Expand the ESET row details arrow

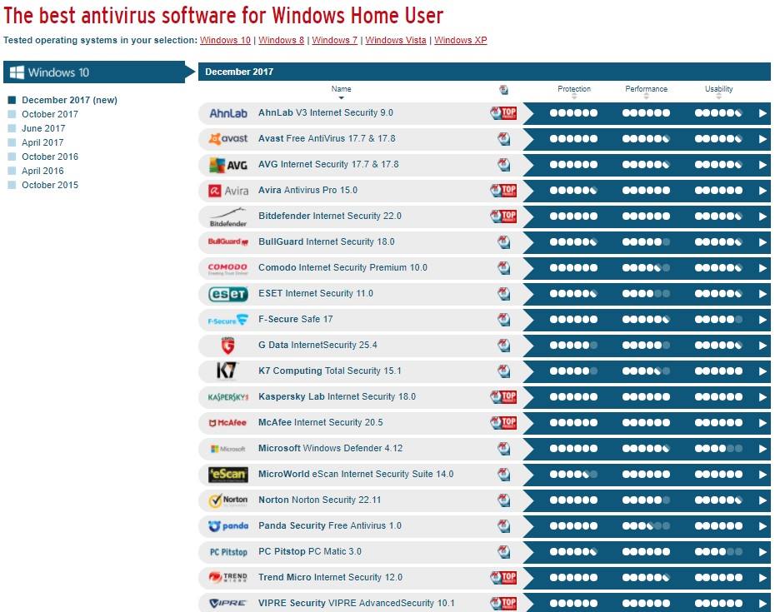[x=762, y=294]
